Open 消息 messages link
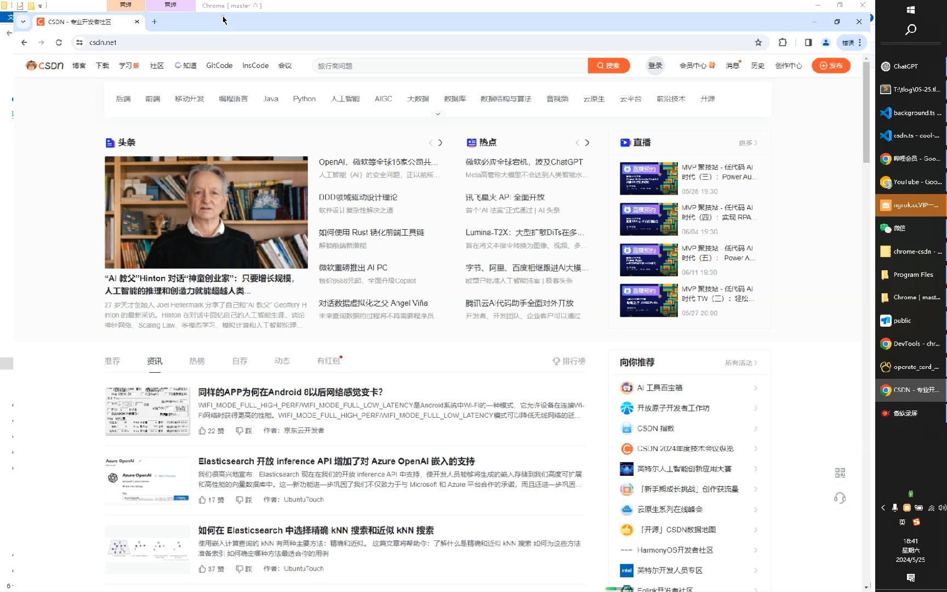This screenshot has width=947, height=592. click(x=733, y=66)
